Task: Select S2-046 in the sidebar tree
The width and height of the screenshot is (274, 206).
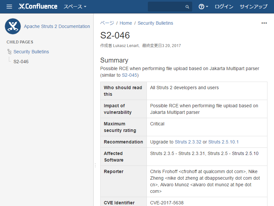Action: pyautogui.click(x=21, y=62)
